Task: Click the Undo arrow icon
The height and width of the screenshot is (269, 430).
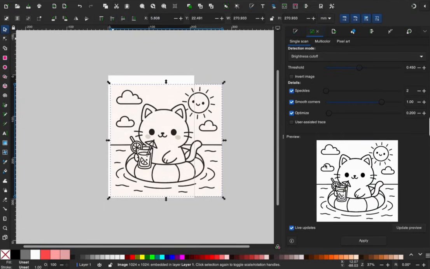Action: click(x=80, y=6)
